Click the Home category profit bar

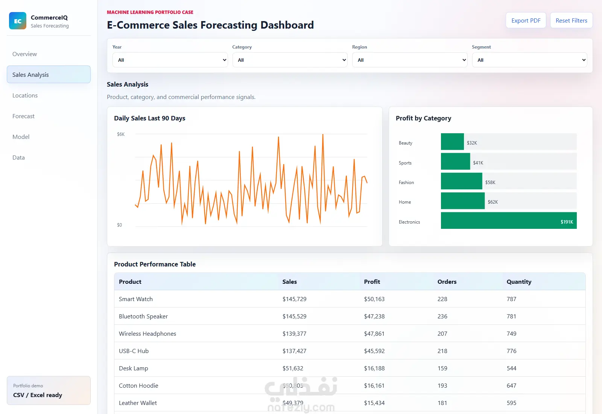(x=463, y=201)
